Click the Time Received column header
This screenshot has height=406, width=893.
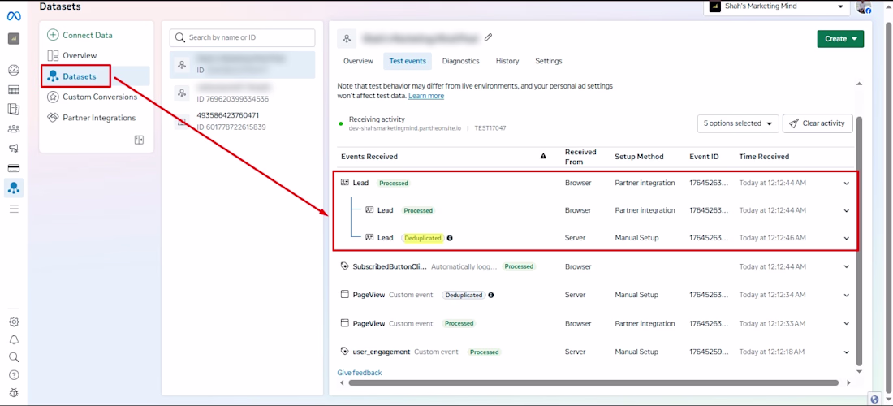pyautogui.click(x=764, y=157)
